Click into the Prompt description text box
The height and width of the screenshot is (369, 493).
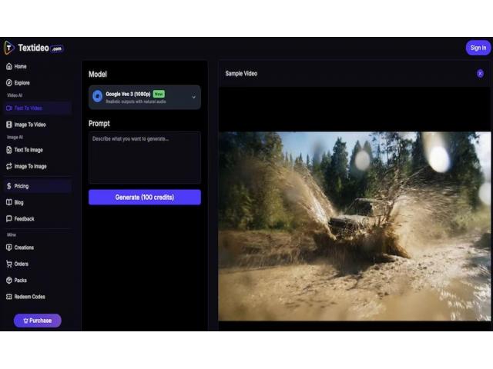pos(145,158)
